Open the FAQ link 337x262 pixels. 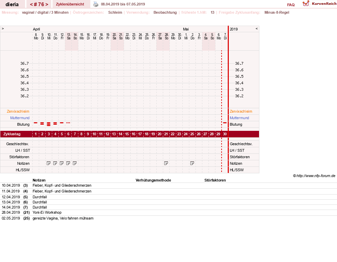coord(291,5)
